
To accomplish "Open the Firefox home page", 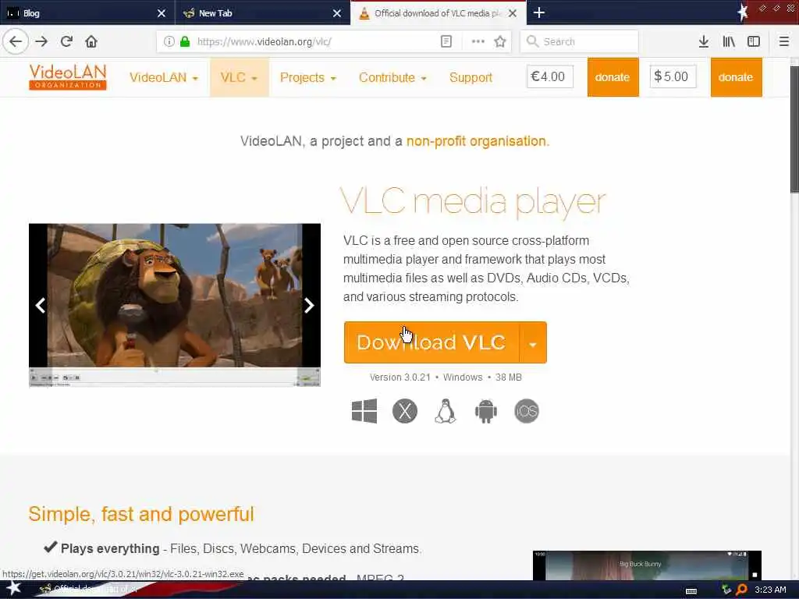I will pos(91,41).
